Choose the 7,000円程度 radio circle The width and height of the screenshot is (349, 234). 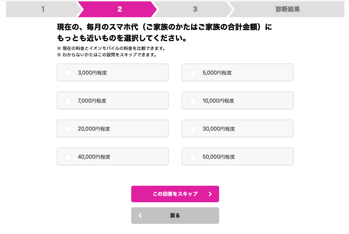click(x=68, y=101)
